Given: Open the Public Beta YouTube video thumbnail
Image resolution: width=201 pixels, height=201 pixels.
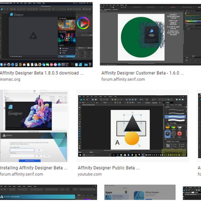Looking at the screenshot, I should (133, 126).
